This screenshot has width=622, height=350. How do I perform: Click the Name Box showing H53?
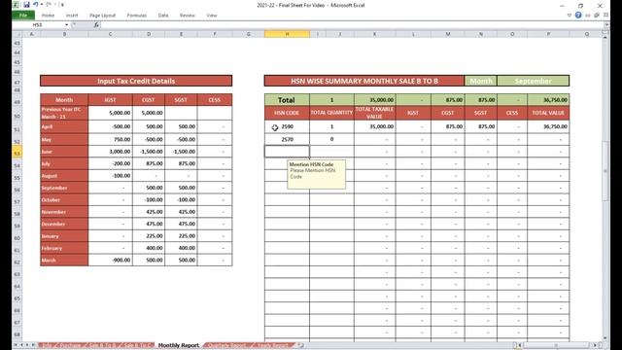[38, 24]
